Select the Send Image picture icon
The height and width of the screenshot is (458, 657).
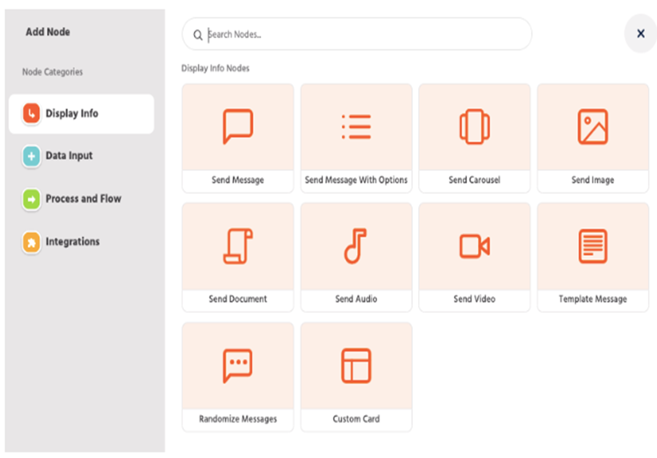[x=593, y=126]
